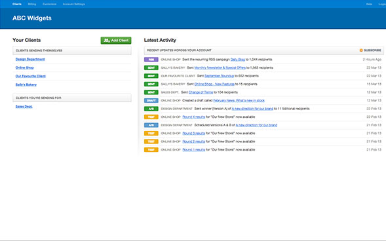Screen dimensions: 386x241
Task: Click the green Add Client button
Action: tap(116, 41)
